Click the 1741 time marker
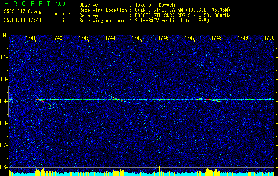The height and width of the screenshot is (176, 278). [x=30, y=38]
